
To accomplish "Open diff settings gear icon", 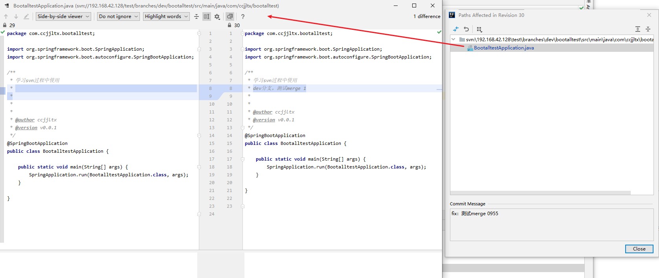I will [x=217, y=16].
